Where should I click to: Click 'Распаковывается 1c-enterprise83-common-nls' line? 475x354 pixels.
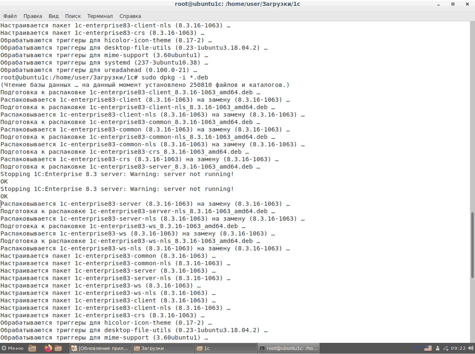(x=152, y=144)
